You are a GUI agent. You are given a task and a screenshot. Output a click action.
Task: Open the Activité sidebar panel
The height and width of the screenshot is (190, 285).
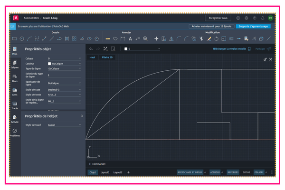[15, 119]
